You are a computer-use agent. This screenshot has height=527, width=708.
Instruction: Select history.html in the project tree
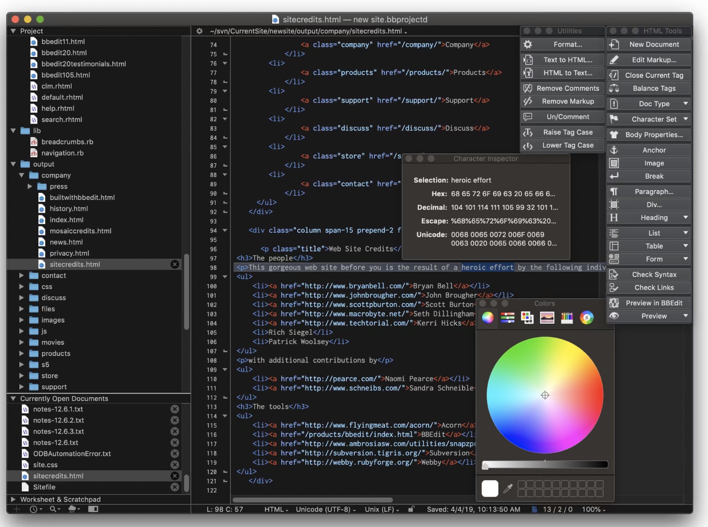[69, 208]
